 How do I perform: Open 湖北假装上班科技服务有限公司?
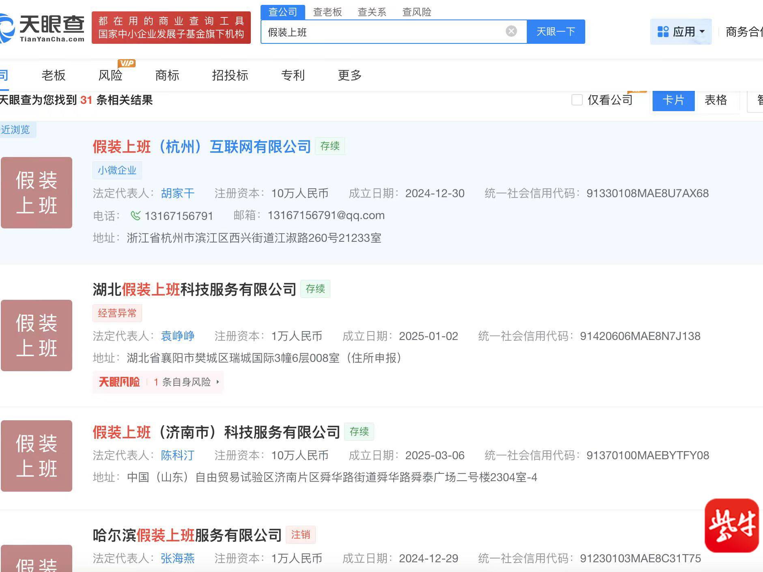(x=194, y=289)
